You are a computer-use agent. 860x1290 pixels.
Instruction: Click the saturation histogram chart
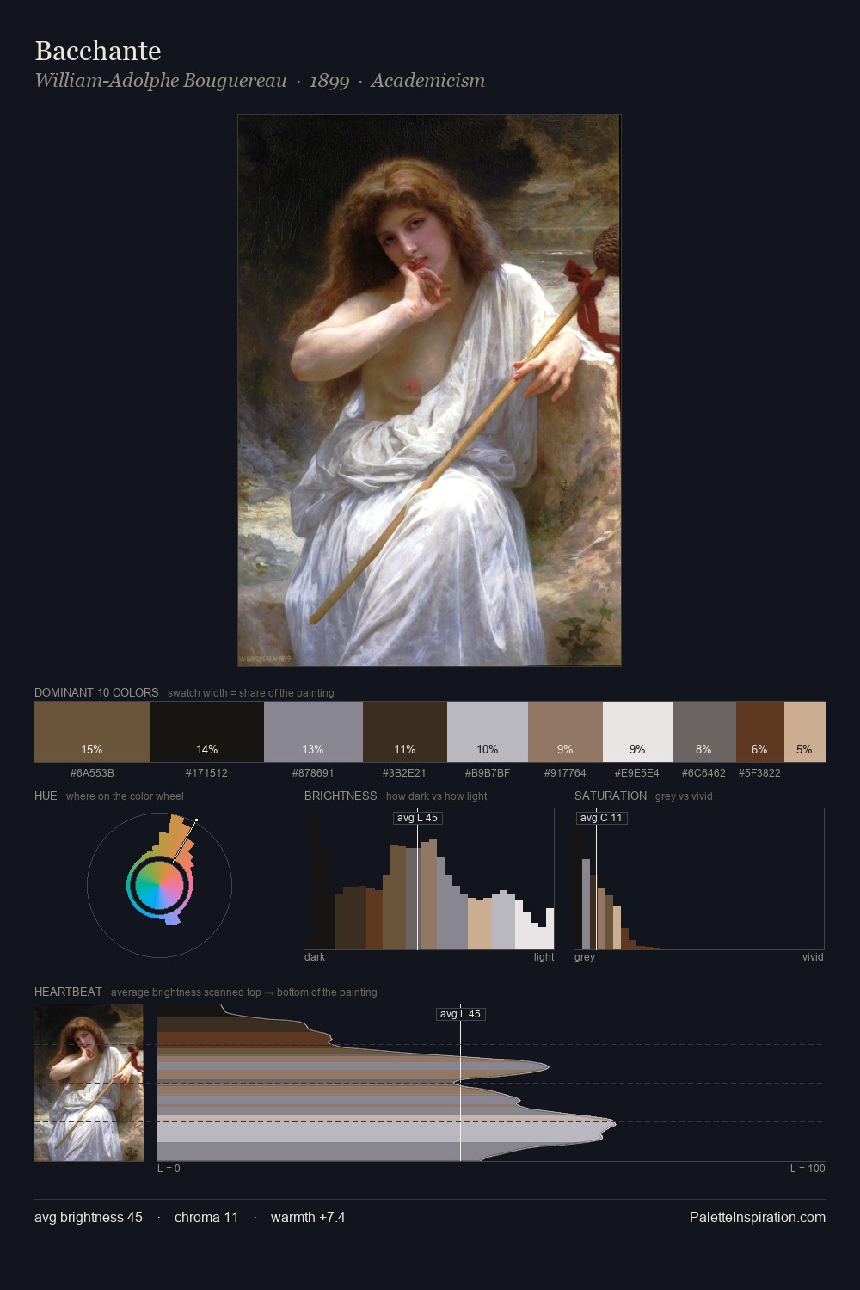[699, 879]
